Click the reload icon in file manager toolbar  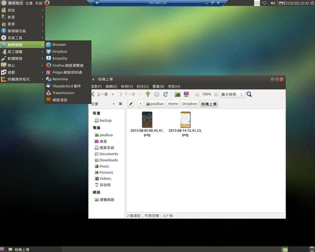165,94
